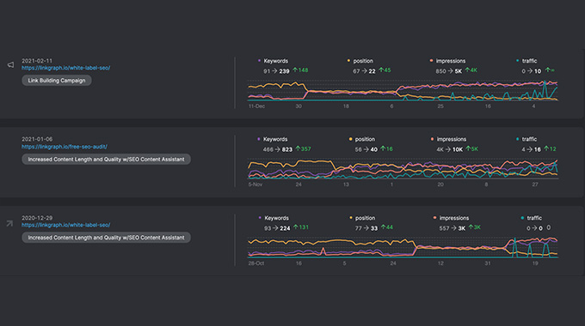Screen dimensions: 585x326
Task: Click impressions value 557 → 3K
Action: tap(453, 228)
